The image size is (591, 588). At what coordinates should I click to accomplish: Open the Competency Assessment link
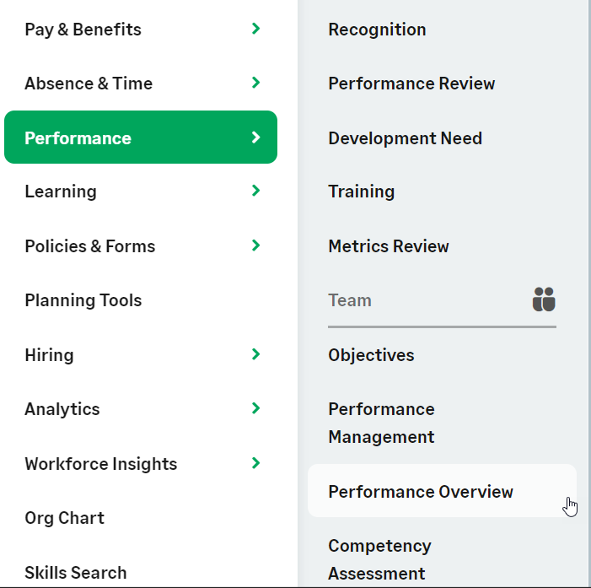pos(379,559)
